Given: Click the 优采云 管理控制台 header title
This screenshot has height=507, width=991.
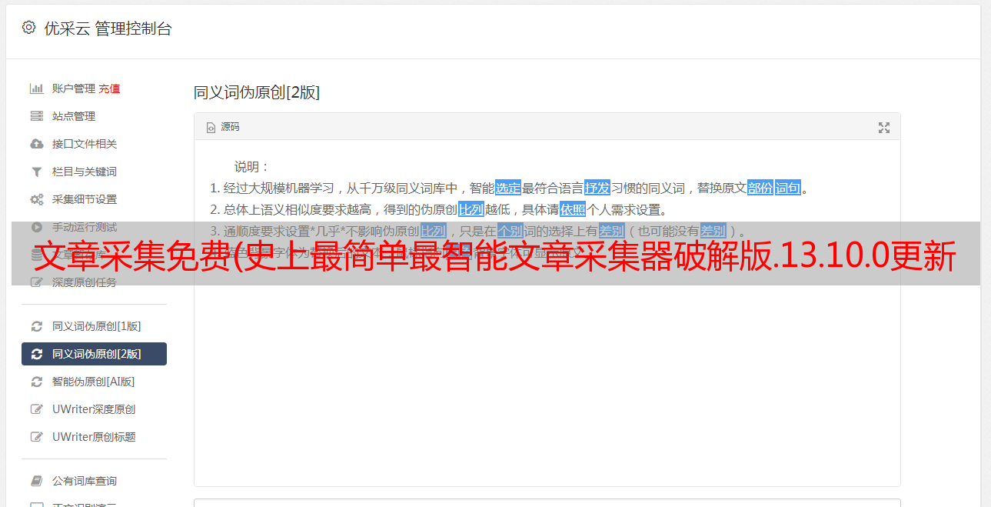Looking at the screenshot, I should (108, 28).
